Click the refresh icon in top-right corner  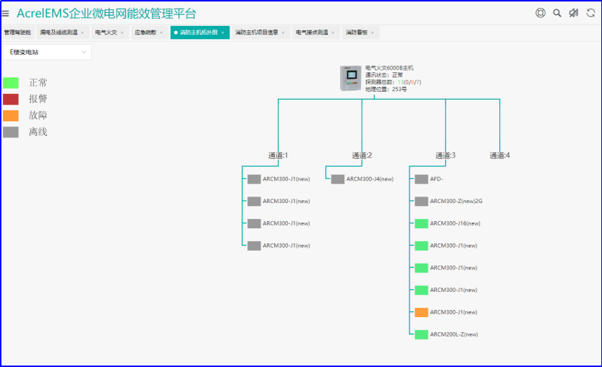click(x=590, y=13)
